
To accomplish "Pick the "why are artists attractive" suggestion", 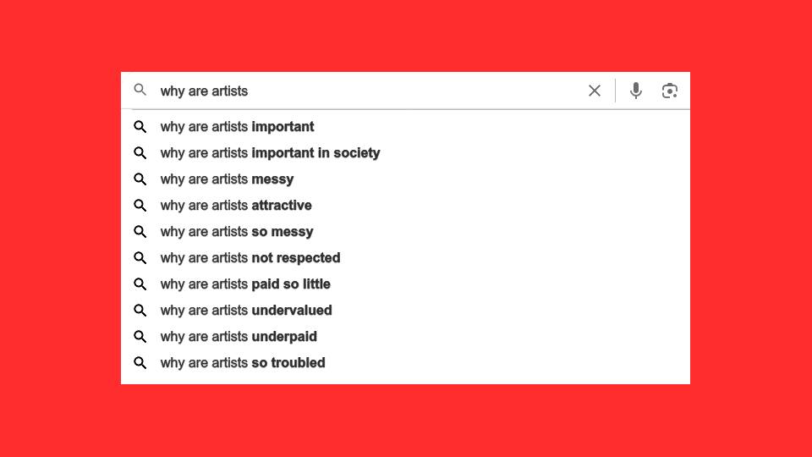I will pyautogui.click(x=236, y=206).
